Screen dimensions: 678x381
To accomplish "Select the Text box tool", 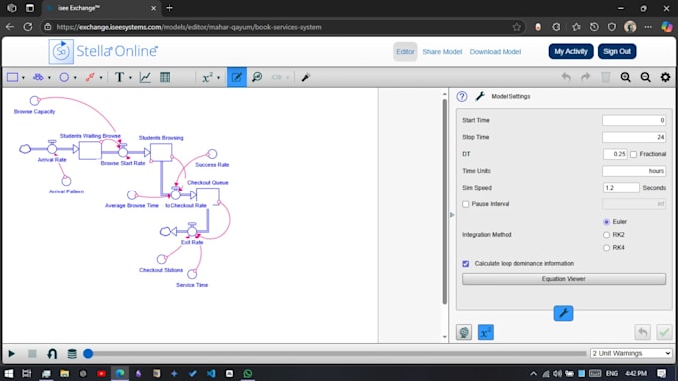I will [x=119, y=77].
